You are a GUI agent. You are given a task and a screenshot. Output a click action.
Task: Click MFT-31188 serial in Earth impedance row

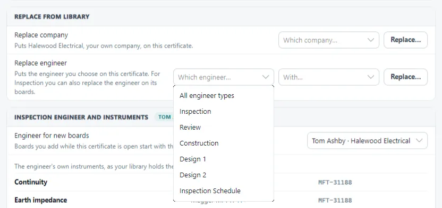tap(335, 201)
